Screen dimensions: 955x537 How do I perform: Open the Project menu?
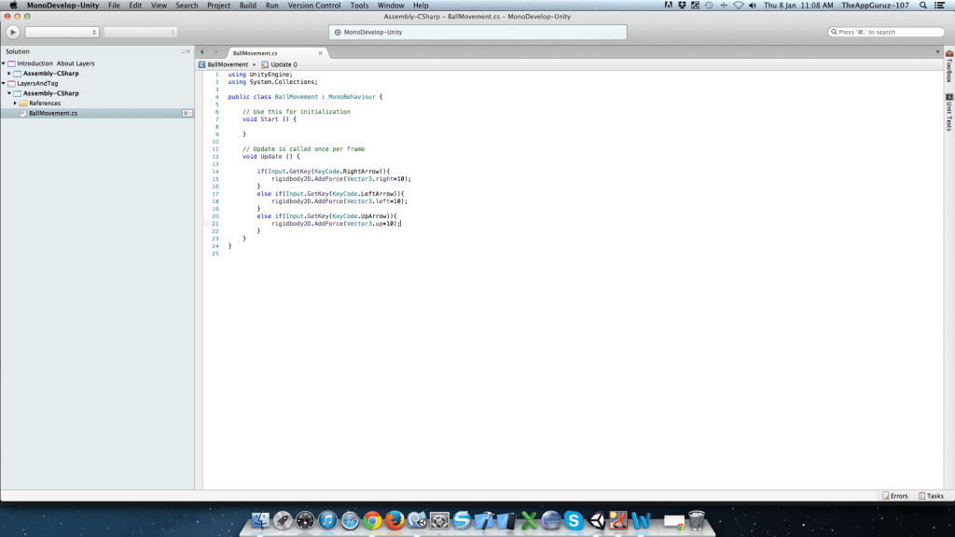coord(218,6)
